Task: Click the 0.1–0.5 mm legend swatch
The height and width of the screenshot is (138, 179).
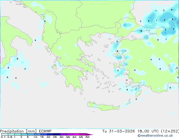Action: pos(5,134)
